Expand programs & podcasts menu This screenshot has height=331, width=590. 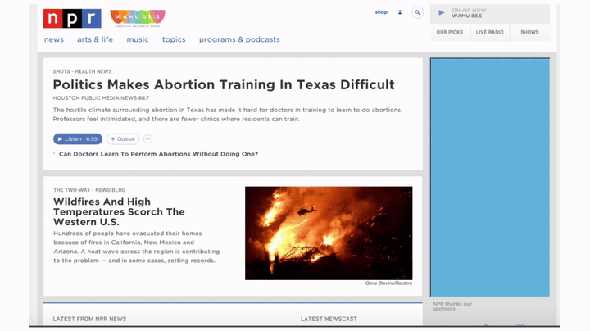point(239,39)
